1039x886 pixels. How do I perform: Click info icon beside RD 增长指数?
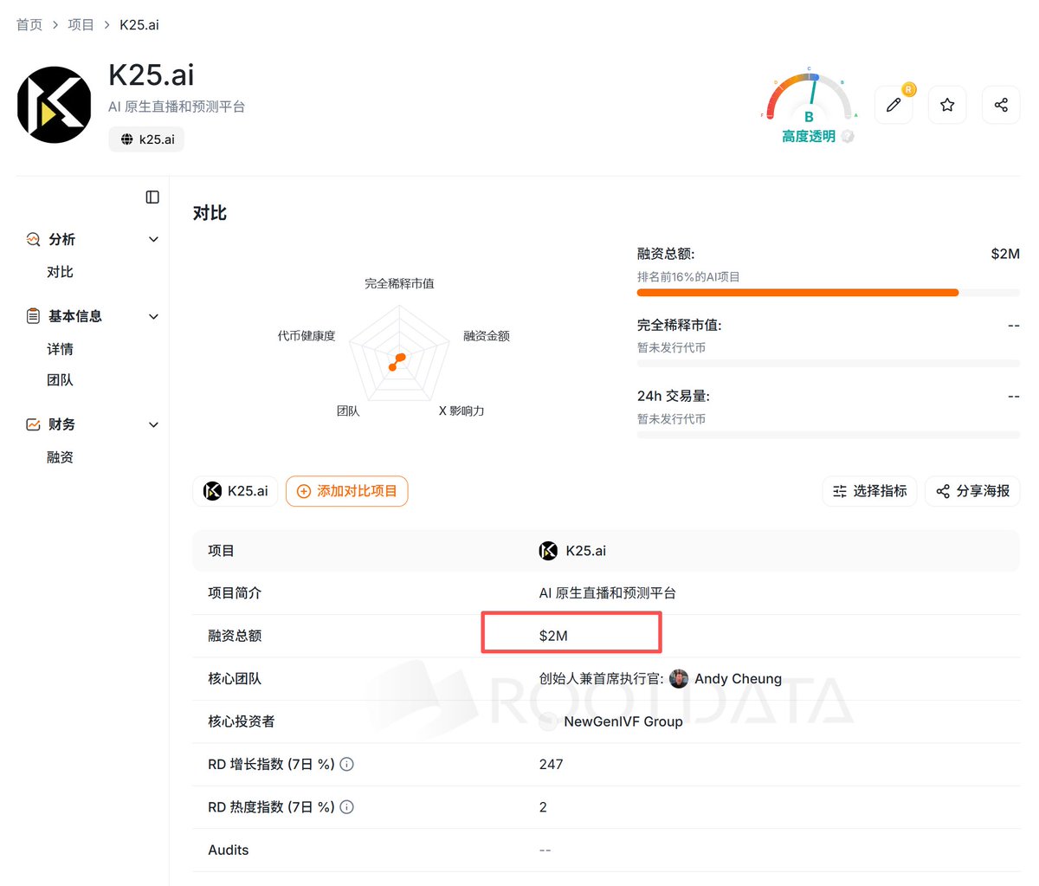click(346, 764)
